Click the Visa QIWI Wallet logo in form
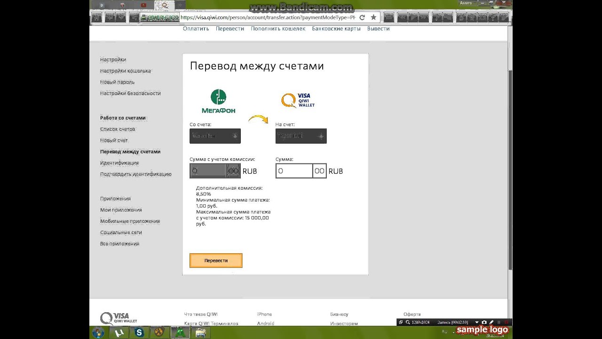Viewport: 602px width, 339px height. (298, 100)
